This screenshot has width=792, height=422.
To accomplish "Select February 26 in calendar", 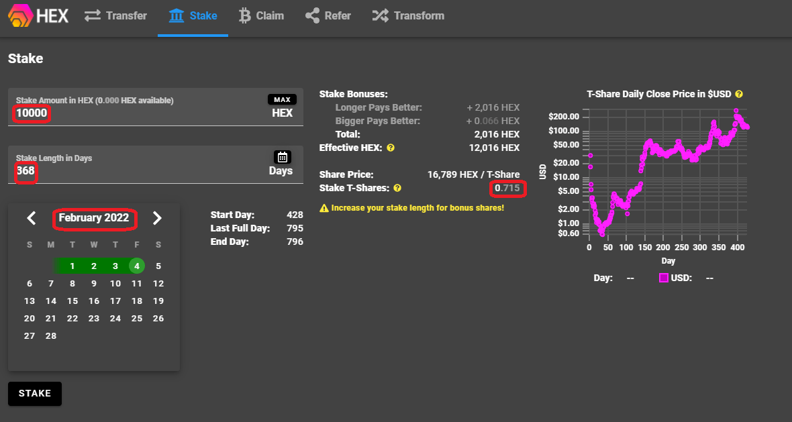I will pyautogui.click(x=158, y=319).
